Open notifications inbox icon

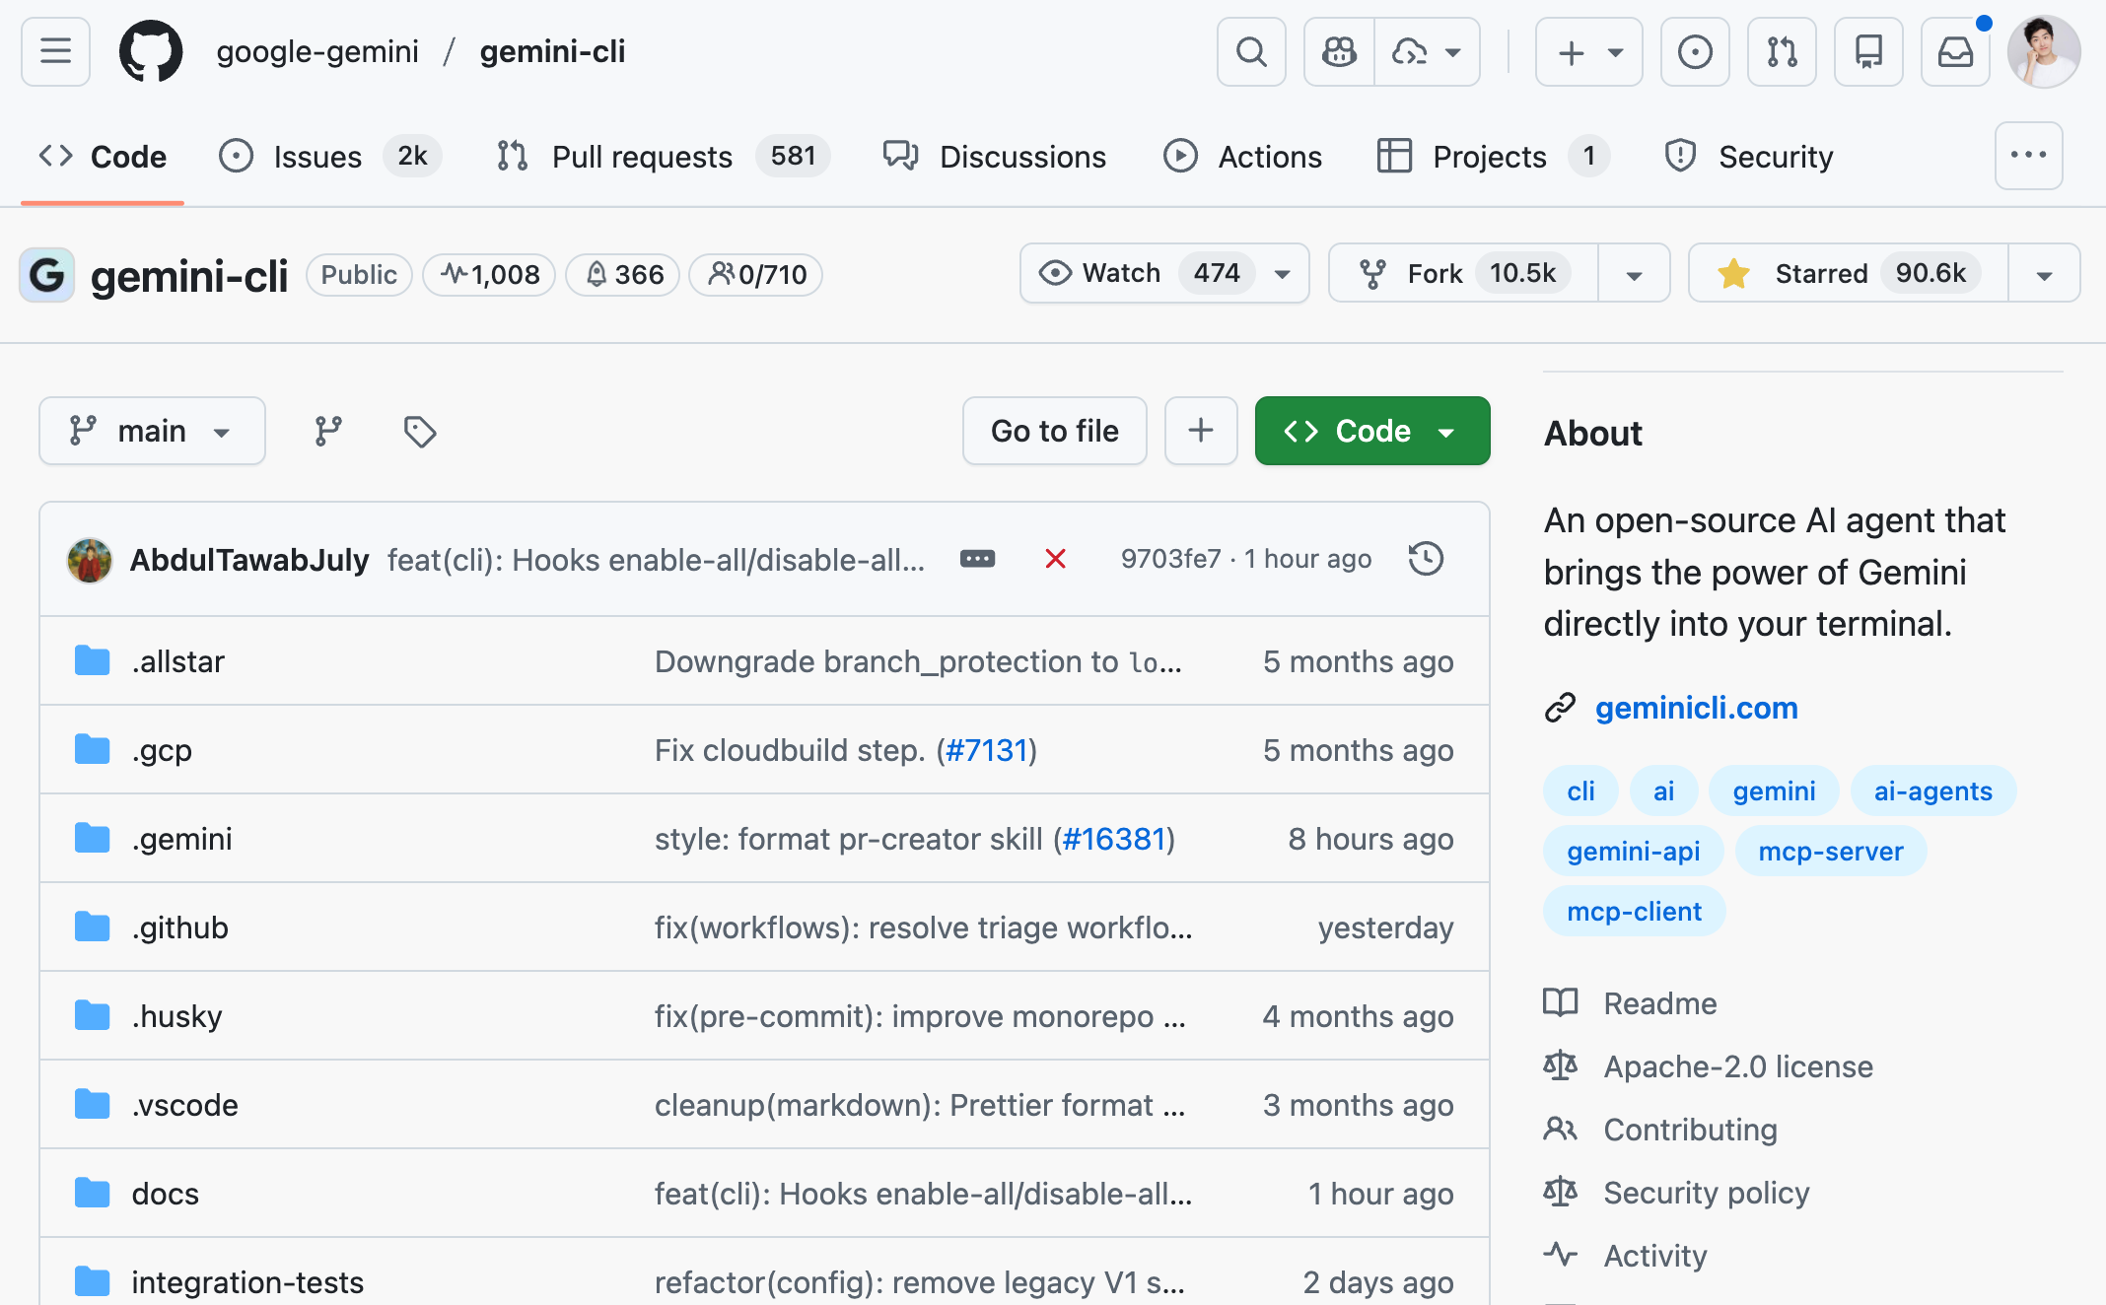click(1955, 51)
